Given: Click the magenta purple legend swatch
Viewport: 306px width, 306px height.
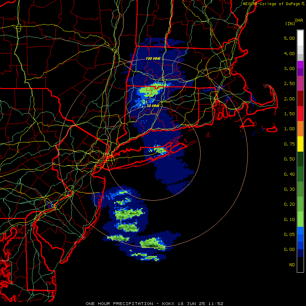Looking at the screenshot, I should (x=300, y=65).
